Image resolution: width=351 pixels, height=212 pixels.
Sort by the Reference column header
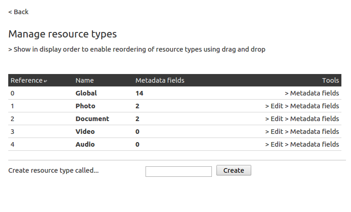point(27,80)
